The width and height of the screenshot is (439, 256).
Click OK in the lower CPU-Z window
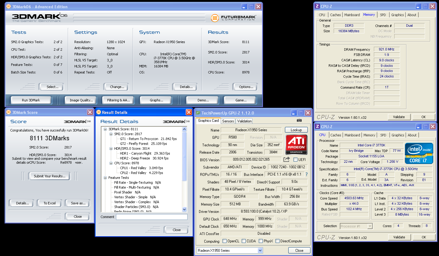(x=424, y=237)
